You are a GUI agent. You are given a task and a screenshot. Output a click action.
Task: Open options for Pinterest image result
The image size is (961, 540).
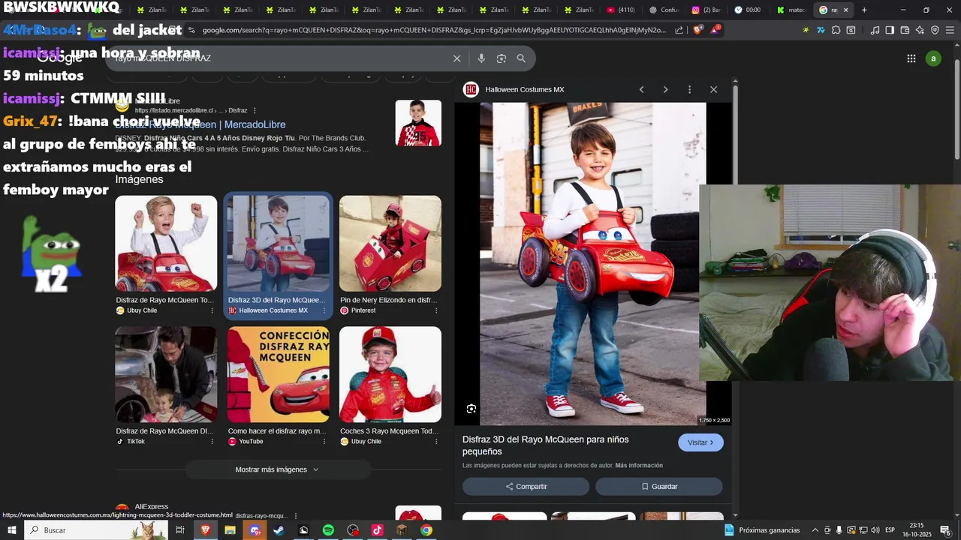[436, 310]
